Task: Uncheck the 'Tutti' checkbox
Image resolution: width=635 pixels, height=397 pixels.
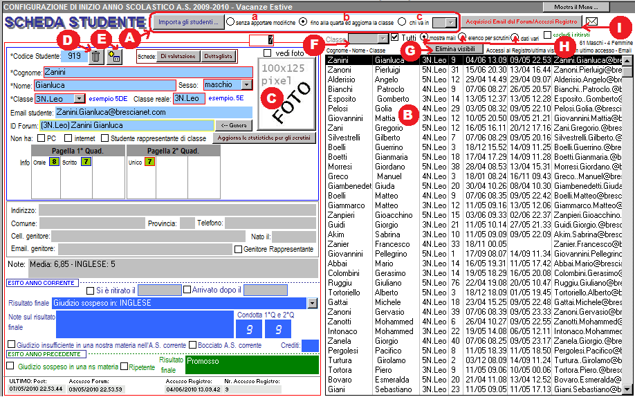Action: [x=394, y=37]
